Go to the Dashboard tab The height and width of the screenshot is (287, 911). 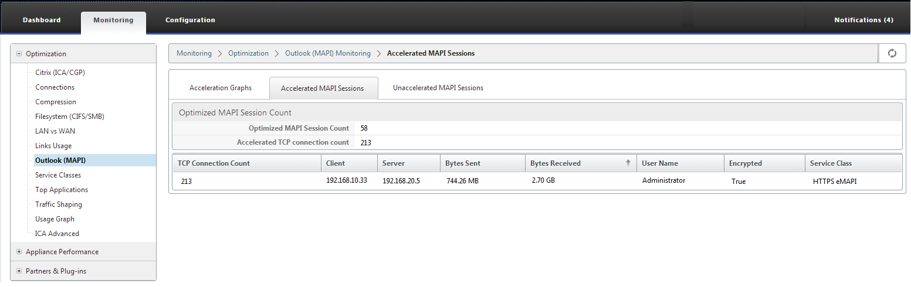[42, 20]
